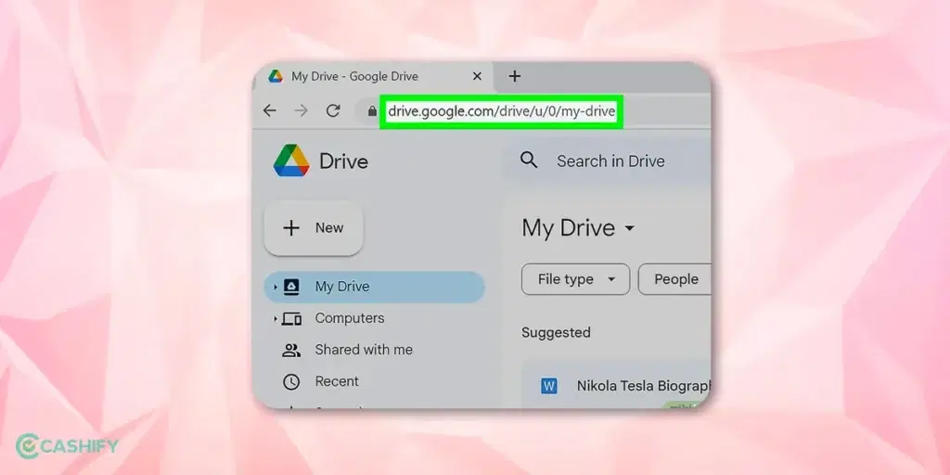Open a new browser tab with plus
Screen dimensions: 950x475
click(x=514, y=76)
